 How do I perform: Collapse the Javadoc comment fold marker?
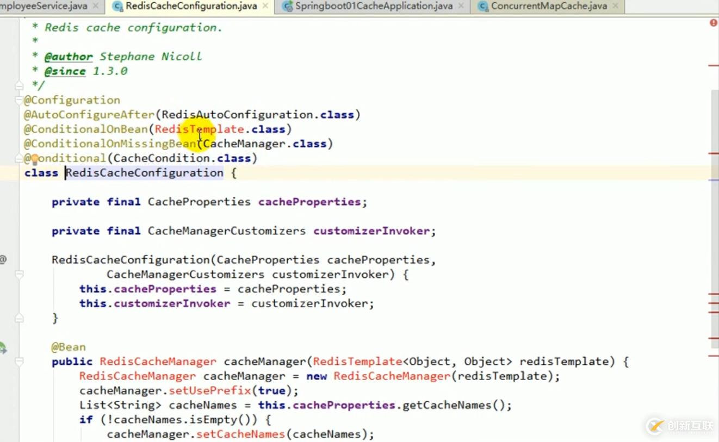(x=19, y=86)
